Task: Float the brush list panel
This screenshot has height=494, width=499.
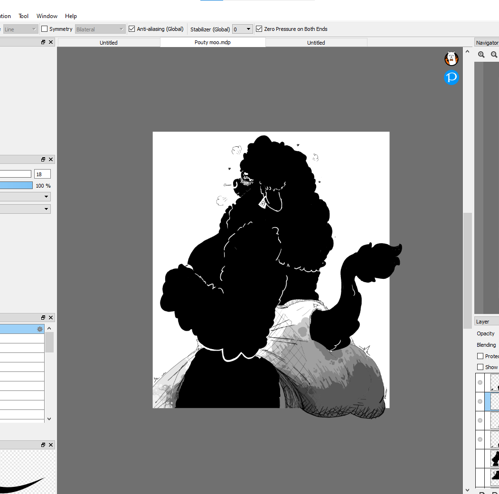Action: coord(43,317)
